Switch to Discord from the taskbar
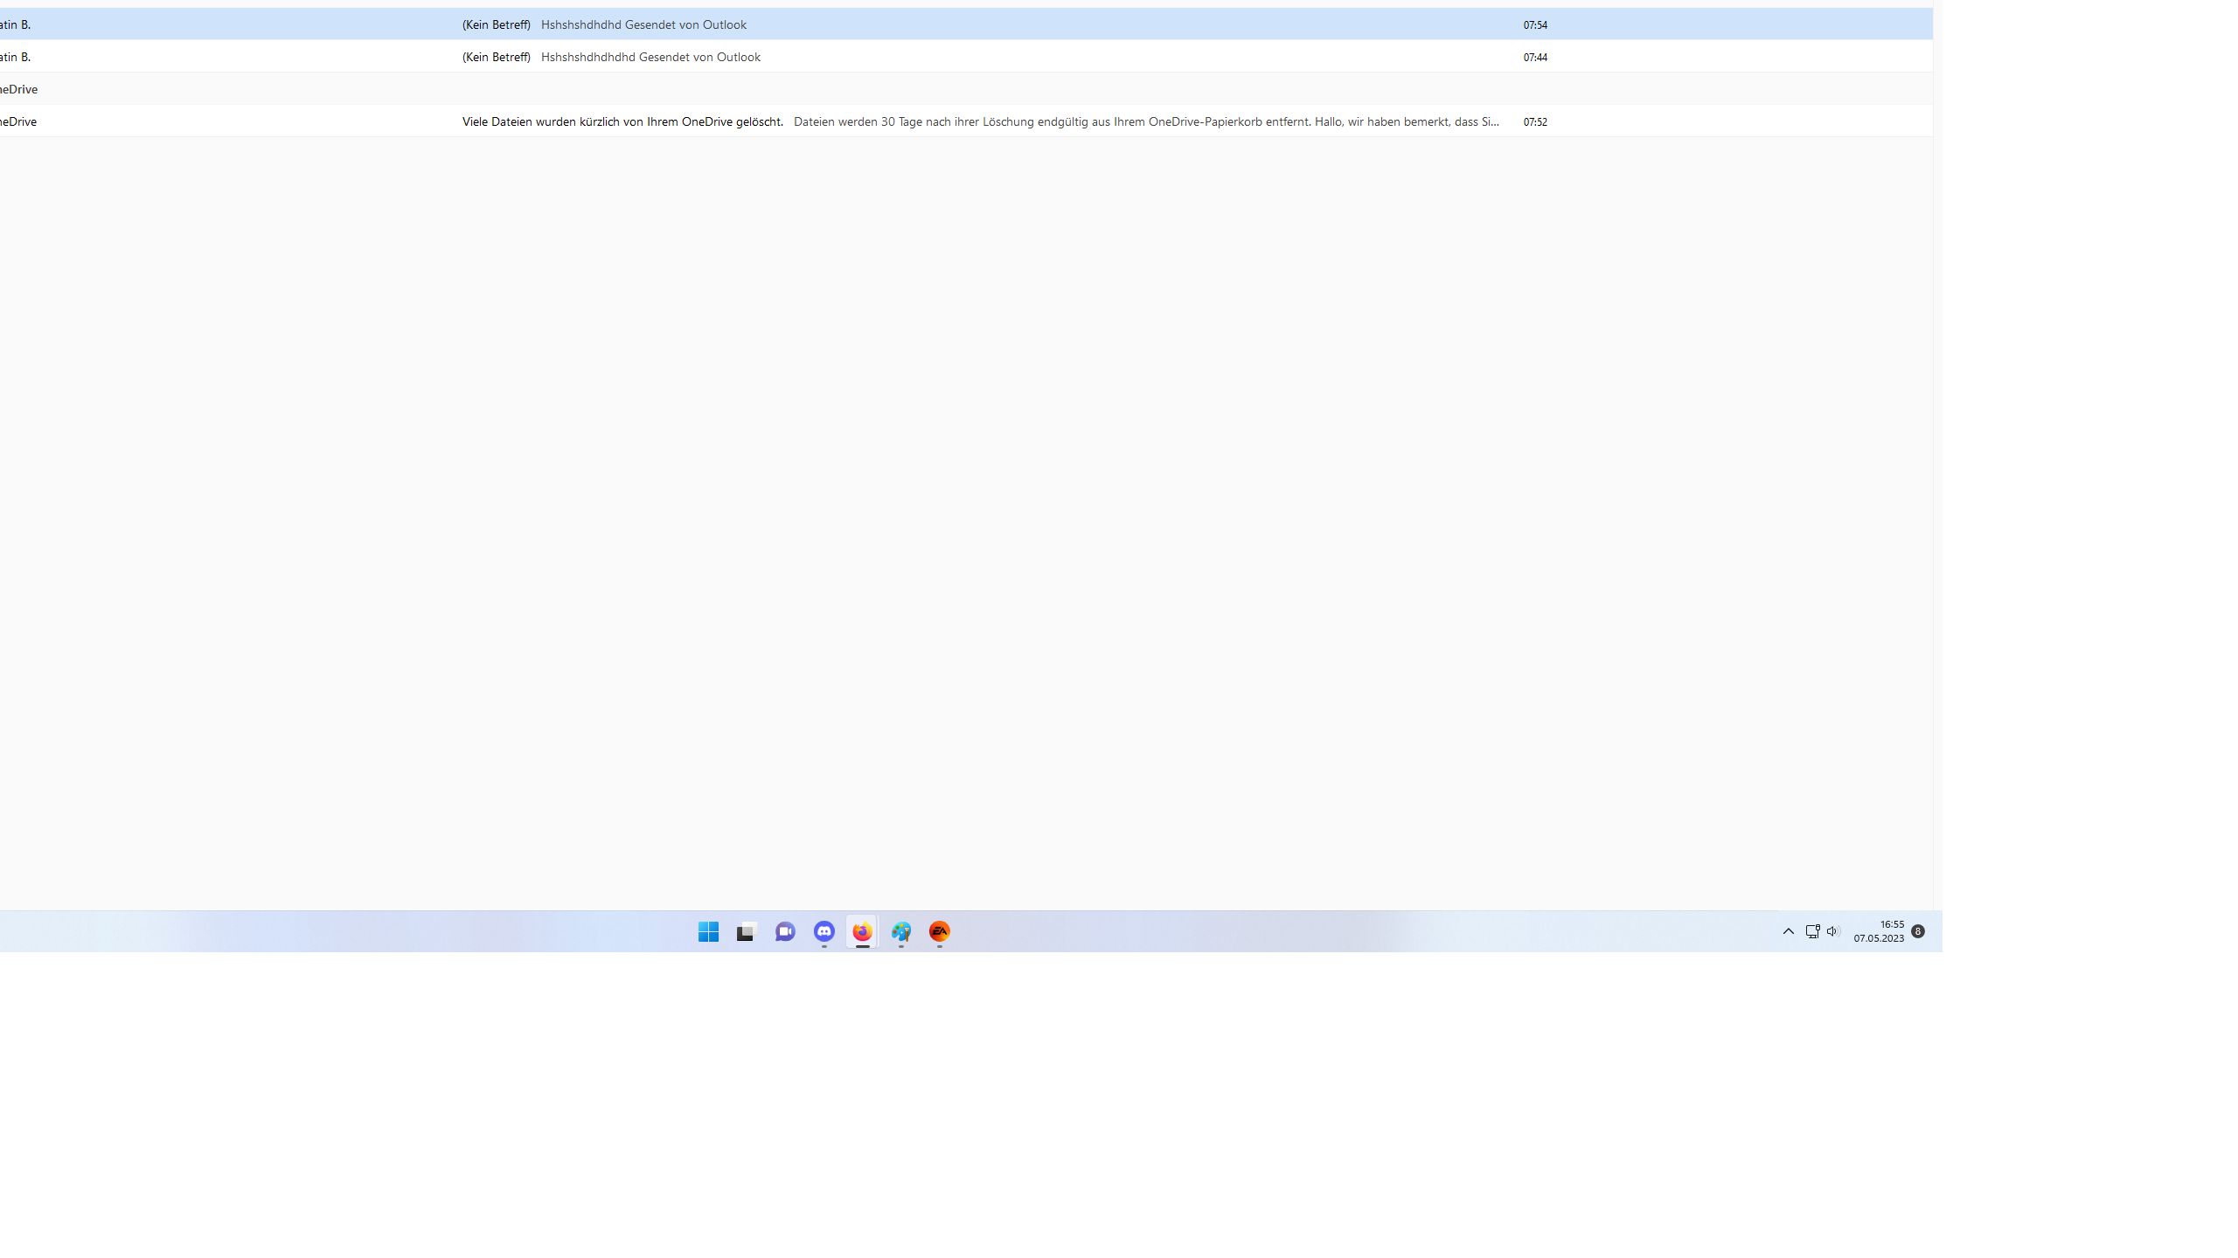The image size is (2238, 1258). click(824, 931)
